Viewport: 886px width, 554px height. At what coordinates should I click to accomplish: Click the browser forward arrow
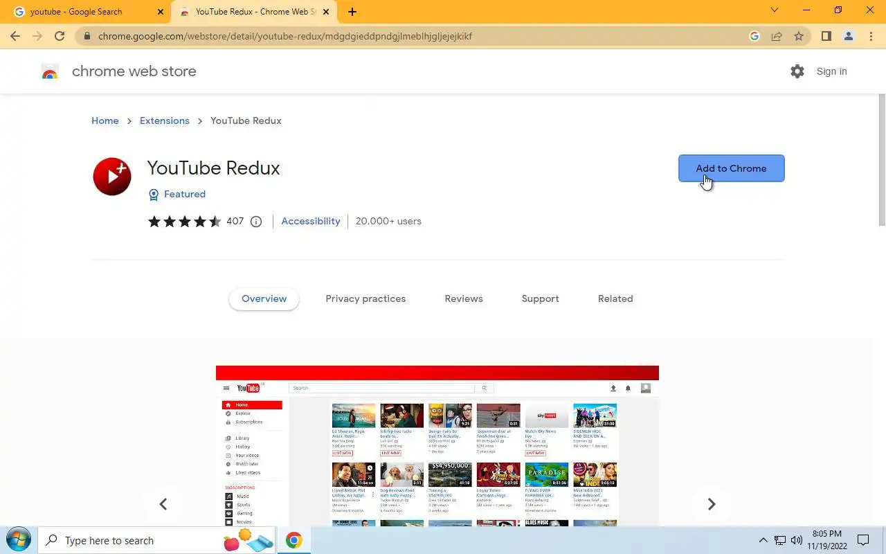click(37, 36)
